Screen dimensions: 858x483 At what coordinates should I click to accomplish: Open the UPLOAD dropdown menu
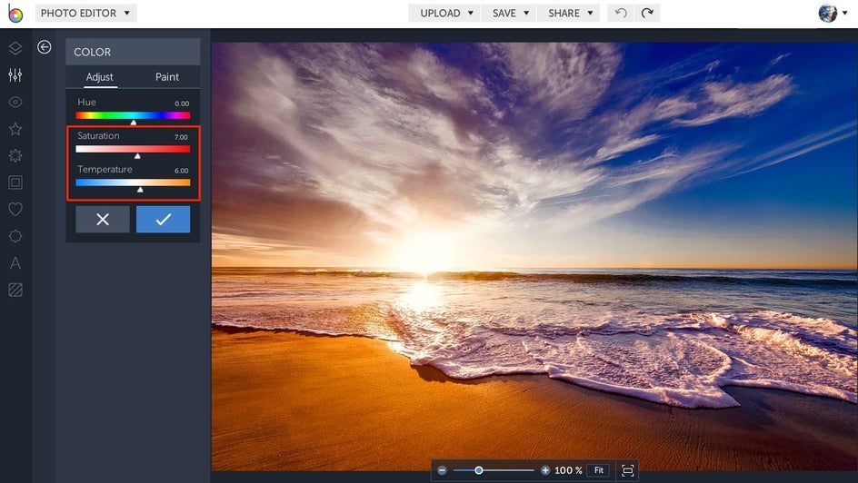[444, 13]
